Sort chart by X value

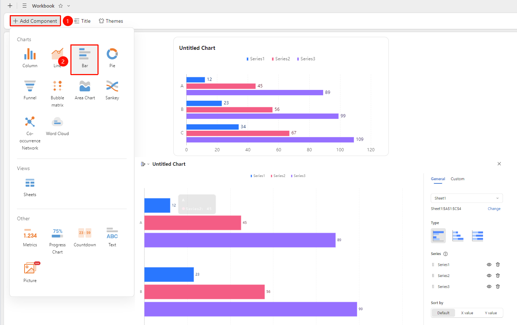467,313
